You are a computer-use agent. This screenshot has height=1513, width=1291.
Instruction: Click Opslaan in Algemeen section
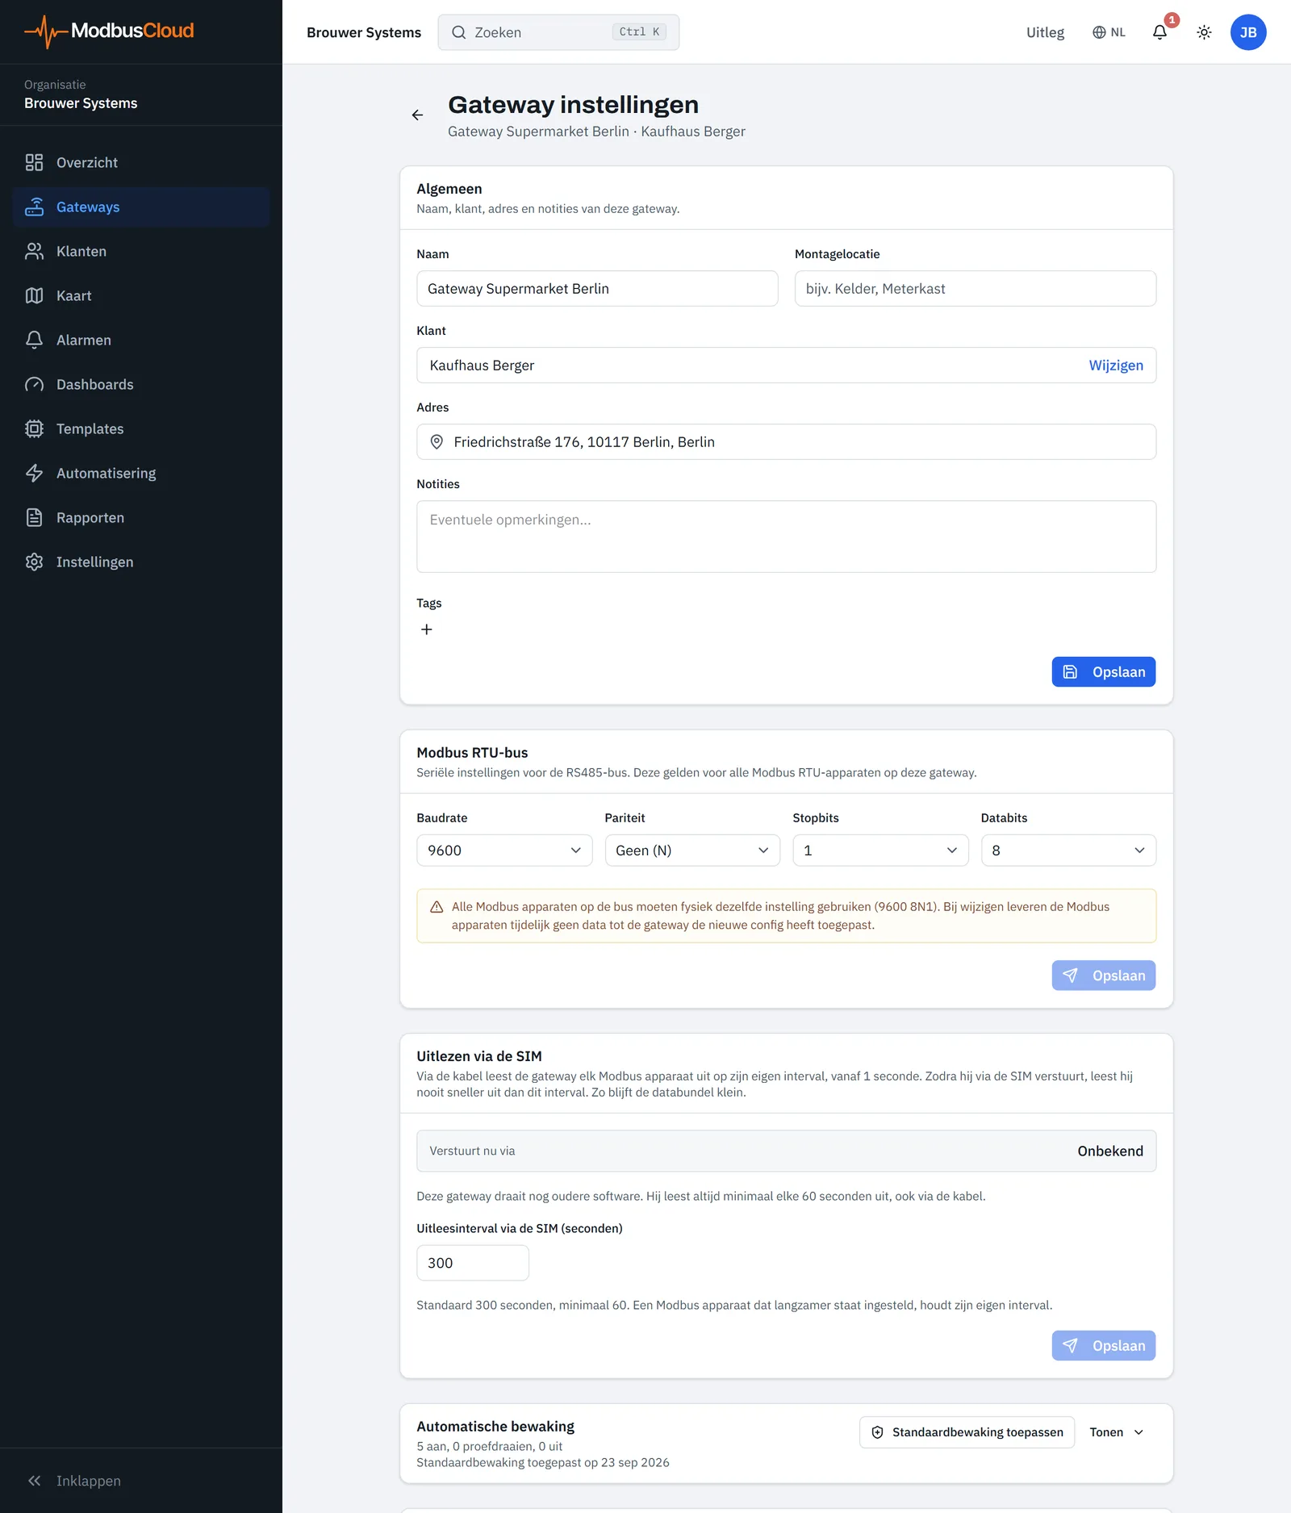1103,672
